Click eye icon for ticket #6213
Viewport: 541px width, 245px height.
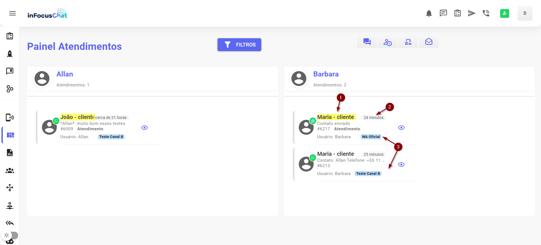pos(401,165)
